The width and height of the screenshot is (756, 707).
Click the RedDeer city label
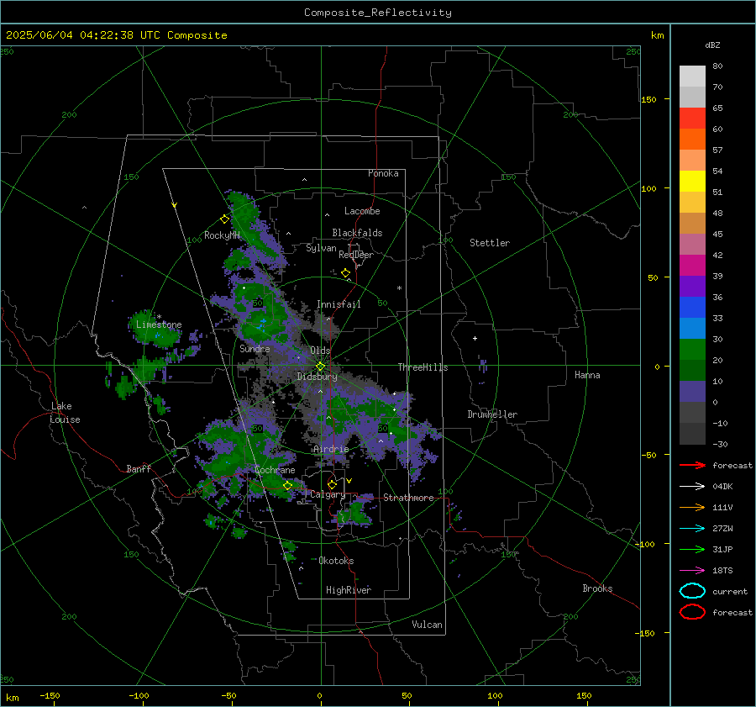pos(356,255)
